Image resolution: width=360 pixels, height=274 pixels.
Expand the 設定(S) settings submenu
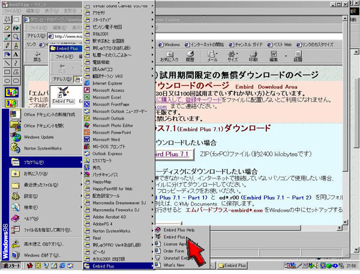[x=46, y=196]
